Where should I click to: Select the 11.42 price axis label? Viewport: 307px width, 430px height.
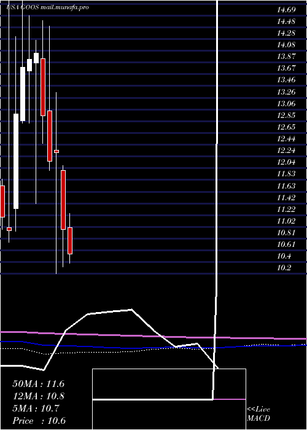point(286,197)
